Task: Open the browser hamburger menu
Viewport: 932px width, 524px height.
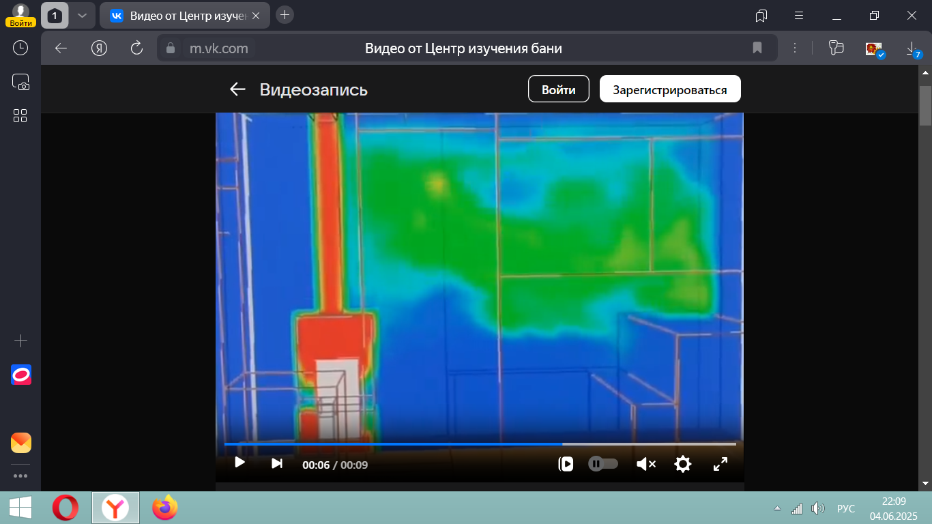Action: 799,15
